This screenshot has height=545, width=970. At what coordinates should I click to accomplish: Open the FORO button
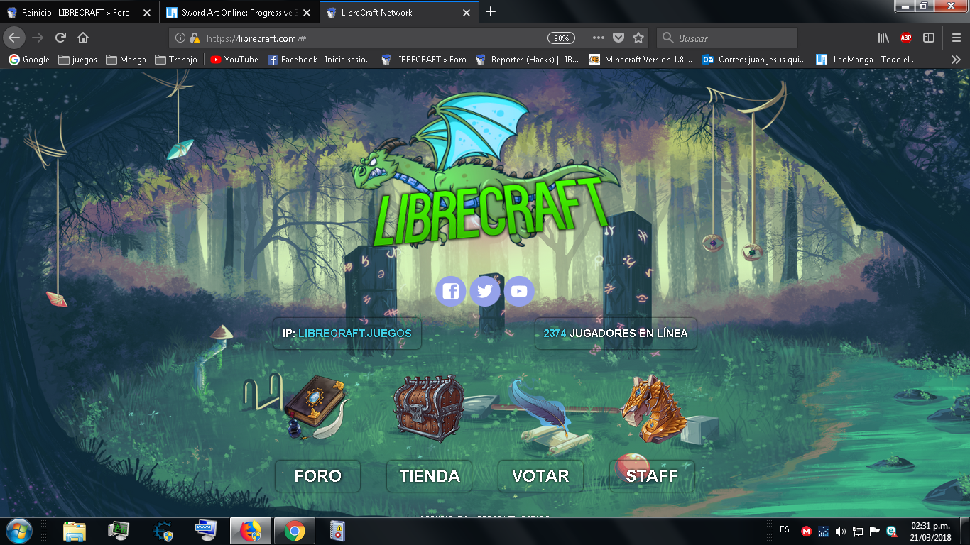pos(317,476)
